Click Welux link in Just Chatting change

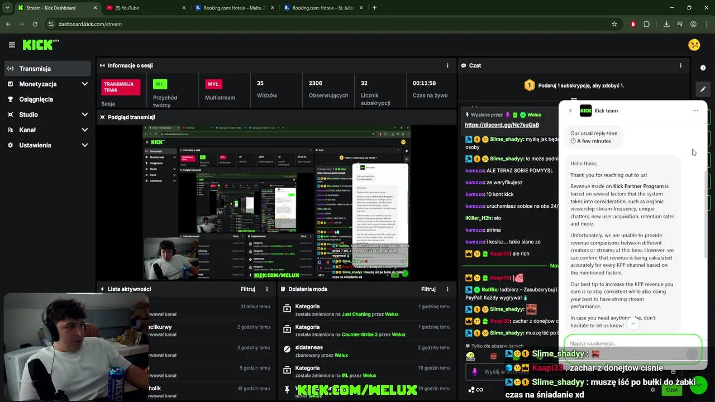coord(392,314)
